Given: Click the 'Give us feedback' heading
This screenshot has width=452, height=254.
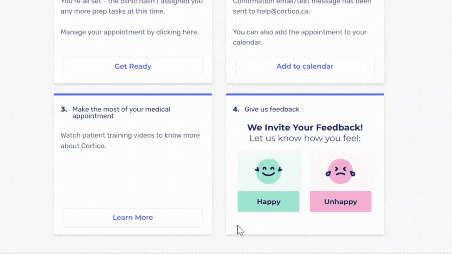Looking at the screenshot, I should pos(272,109).
